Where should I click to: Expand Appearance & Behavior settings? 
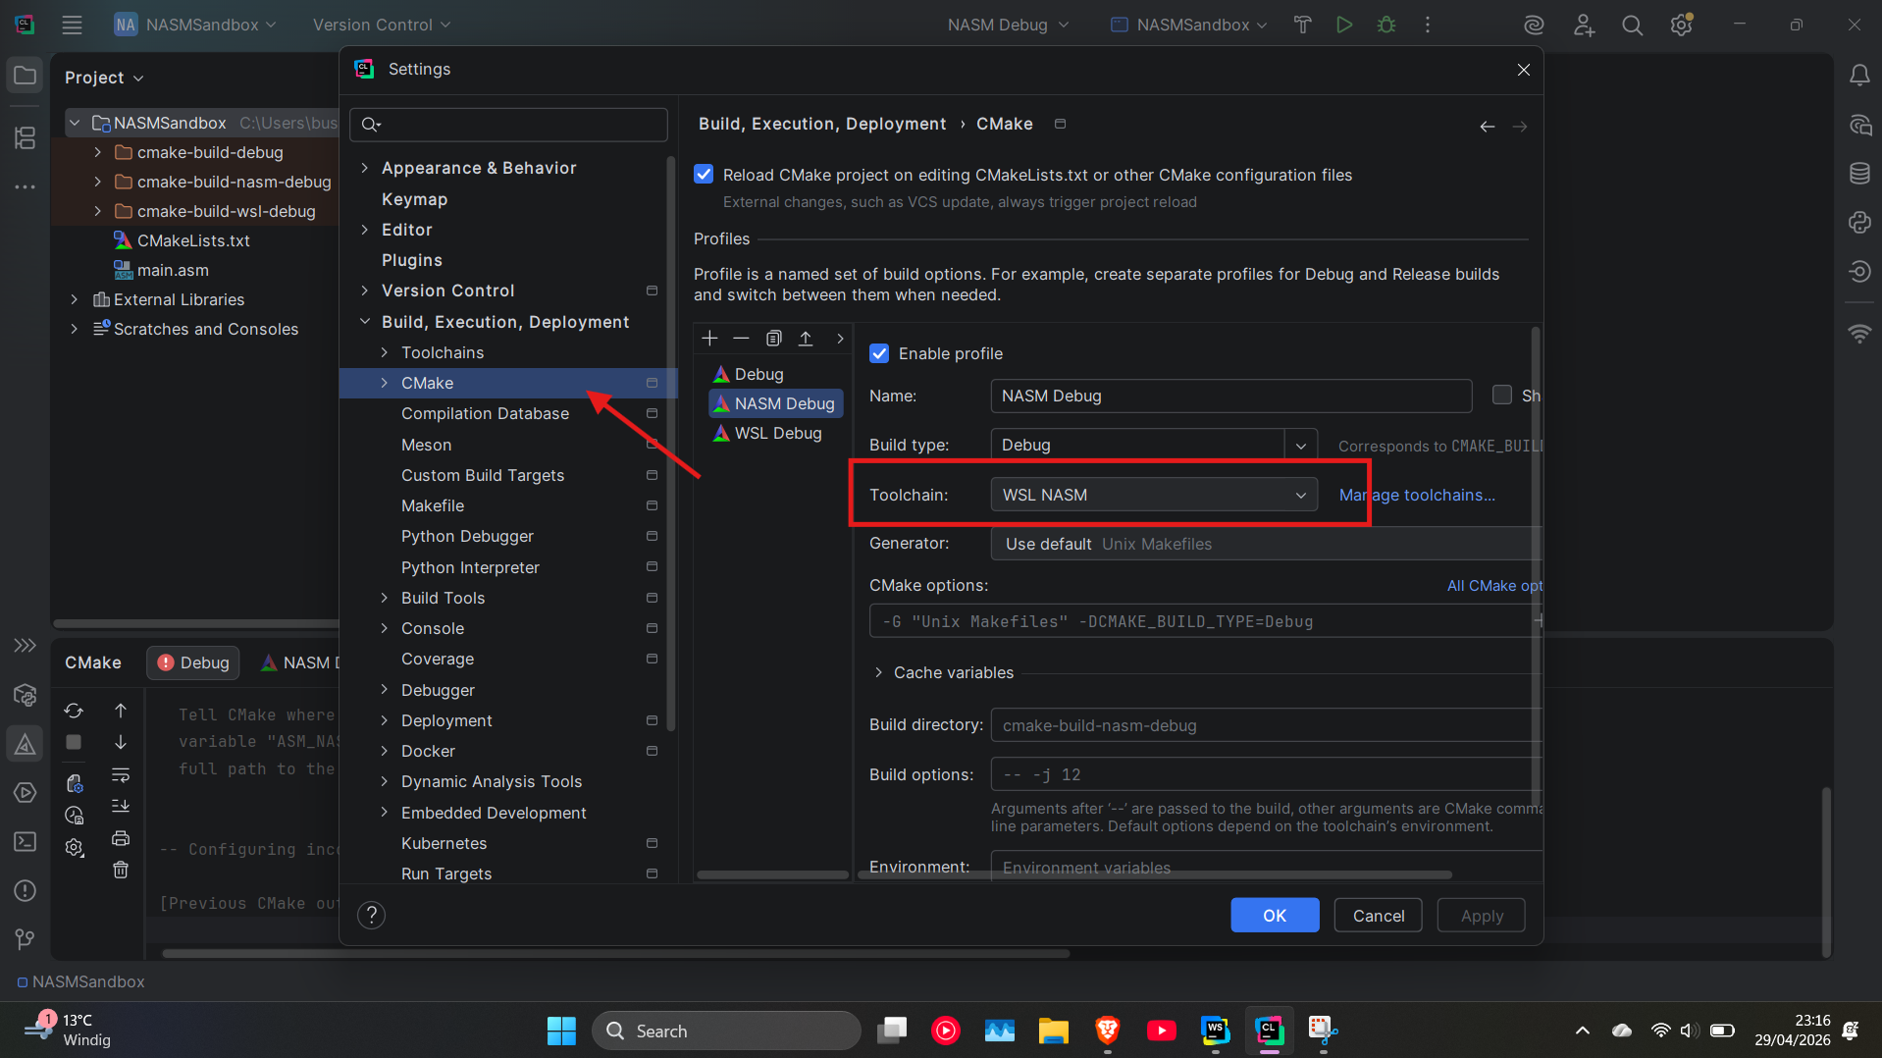pos(365,168)
